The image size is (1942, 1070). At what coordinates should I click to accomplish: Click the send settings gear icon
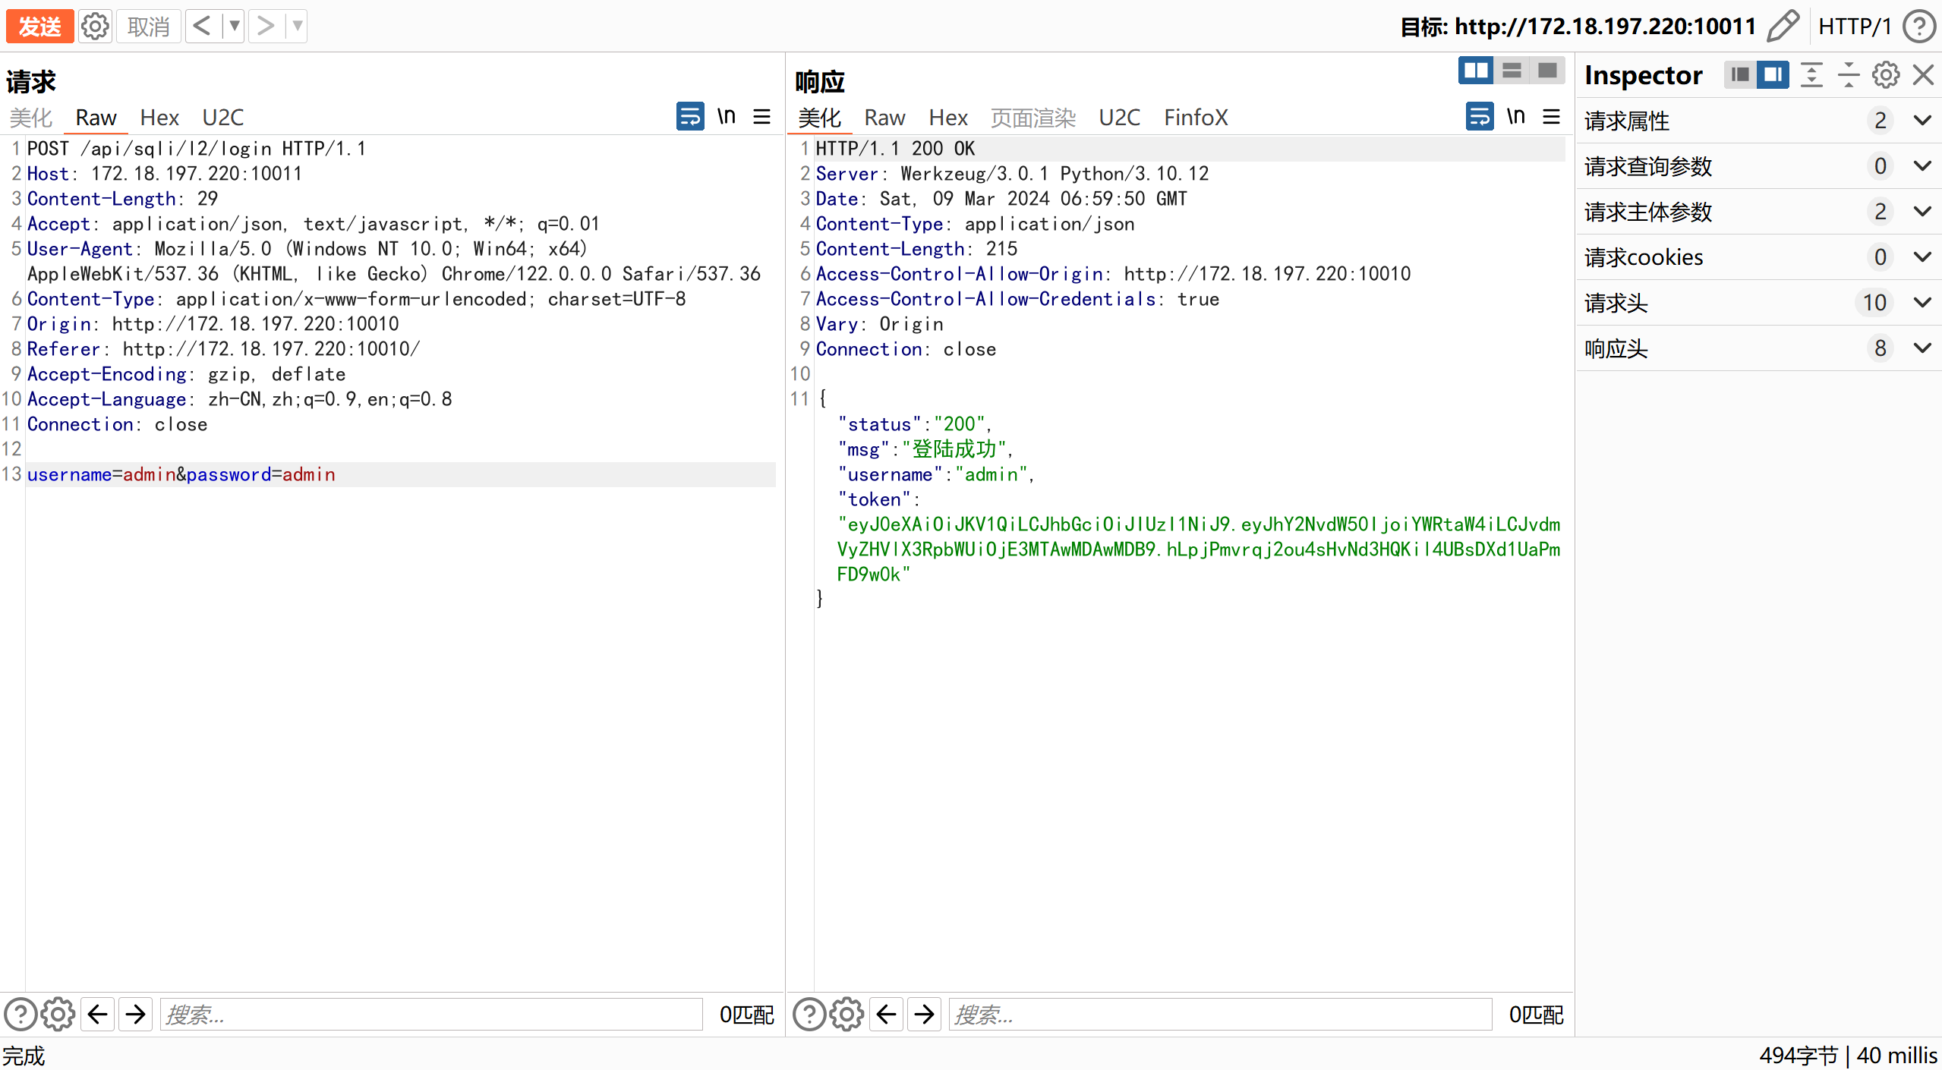[95, 27]
